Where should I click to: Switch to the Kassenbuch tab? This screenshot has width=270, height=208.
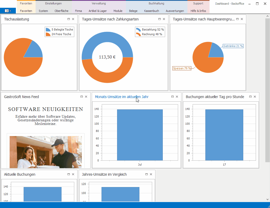coord(152,11)
